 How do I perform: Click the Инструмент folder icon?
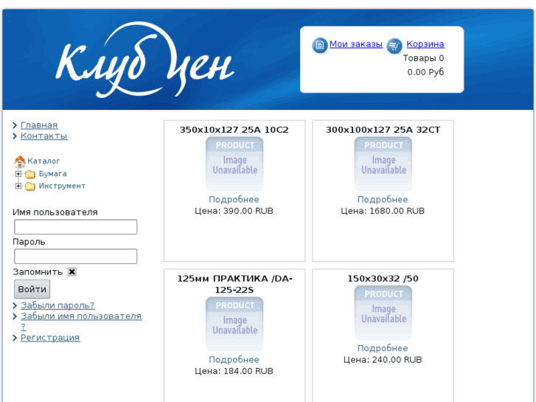click(30, 186)
